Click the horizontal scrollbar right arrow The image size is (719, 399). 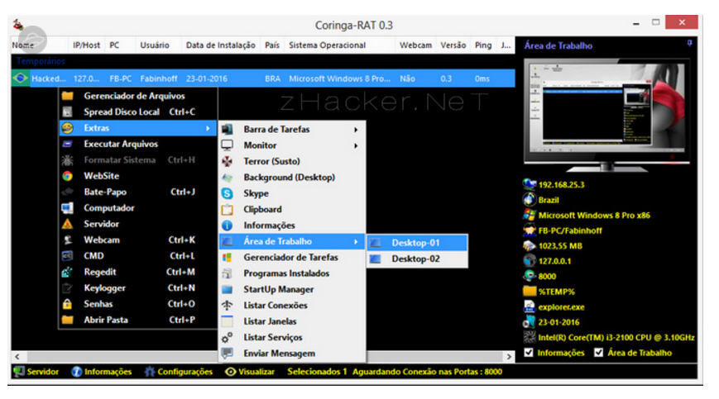pyautogui.click(x=509, y=356)
